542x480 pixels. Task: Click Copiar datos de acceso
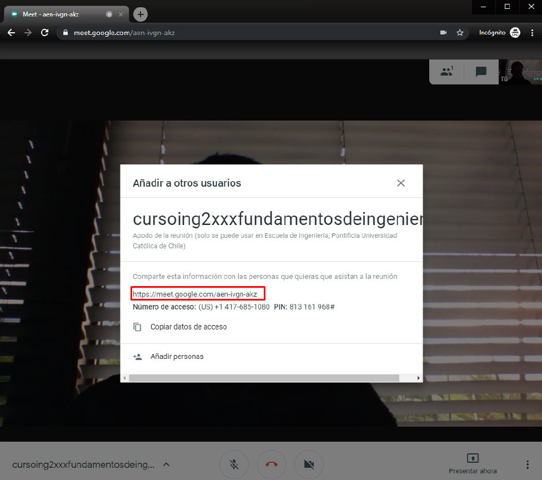(188, 327)
